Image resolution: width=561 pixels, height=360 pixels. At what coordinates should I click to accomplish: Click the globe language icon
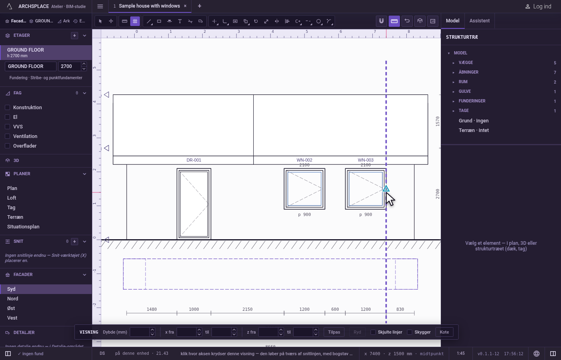[537, 354]
